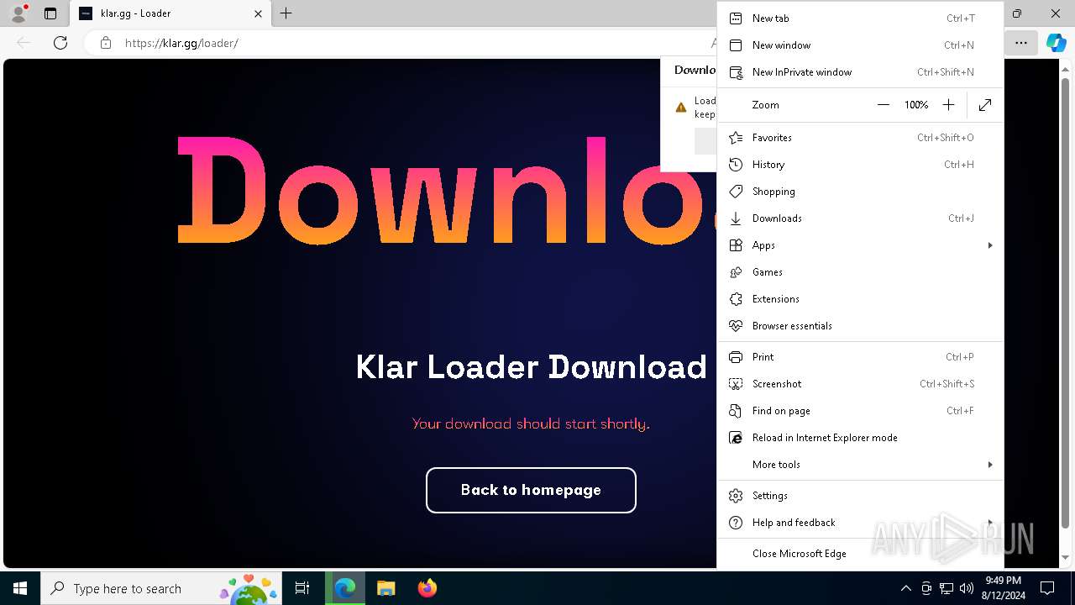Click the Extensions puzzle icon
Image resolution: width=1075 pixels, height=605 pixels.
[736, 299]
